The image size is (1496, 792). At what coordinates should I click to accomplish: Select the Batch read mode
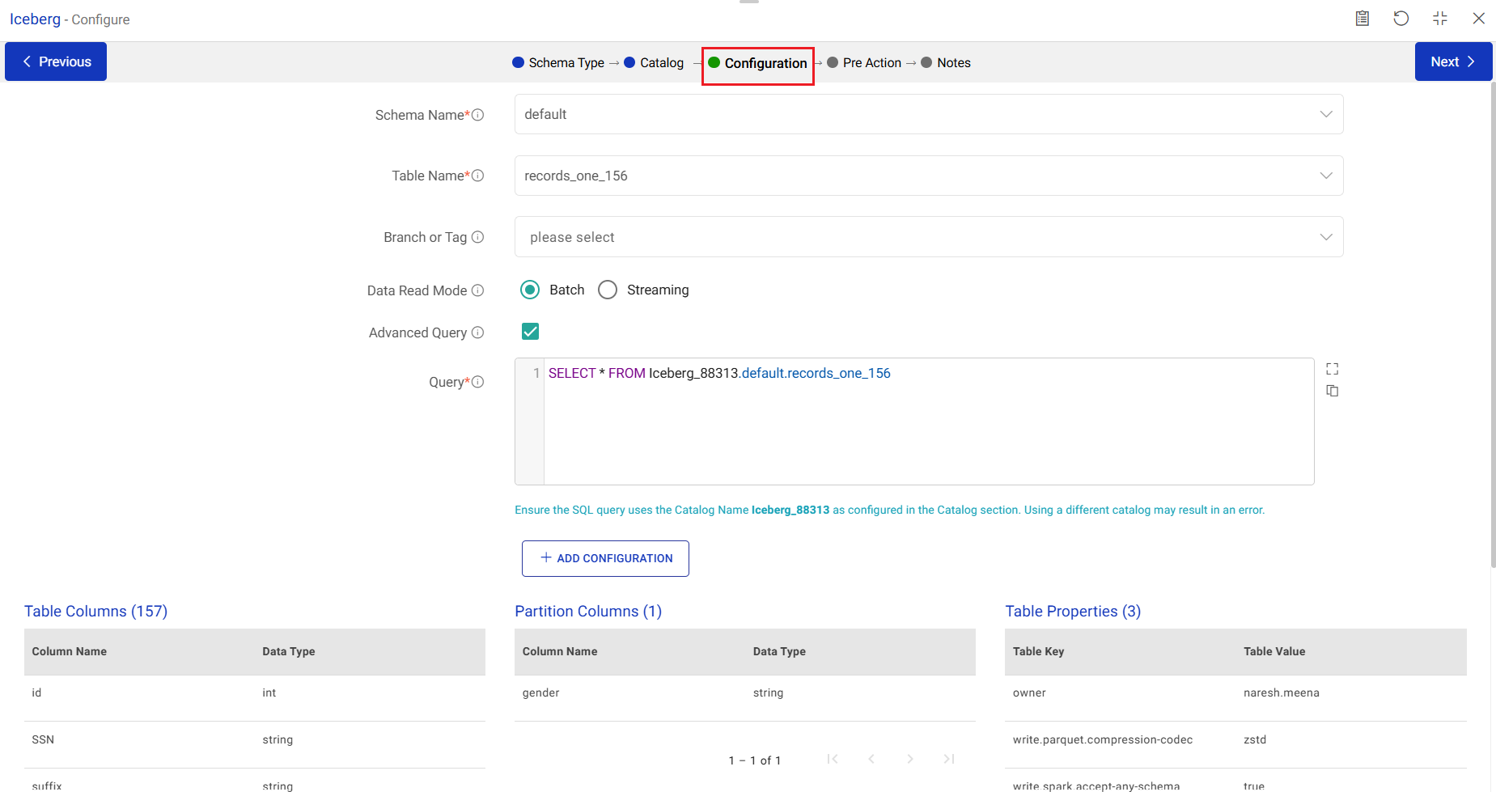pyautogui.click(x=530, y=290)
